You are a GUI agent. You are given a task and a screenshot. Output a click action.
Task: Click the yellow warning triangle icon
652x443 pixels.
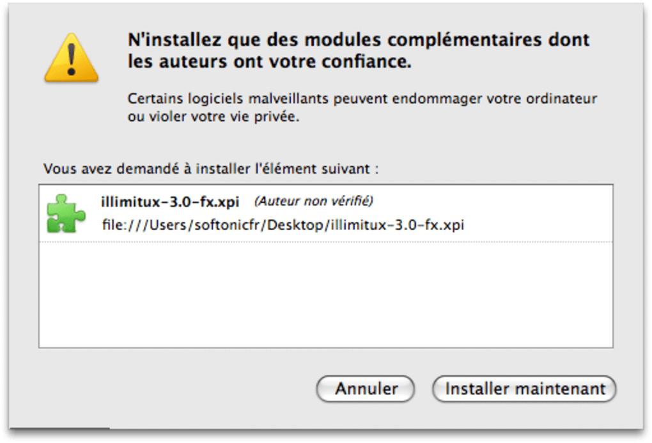pos(71,58)
